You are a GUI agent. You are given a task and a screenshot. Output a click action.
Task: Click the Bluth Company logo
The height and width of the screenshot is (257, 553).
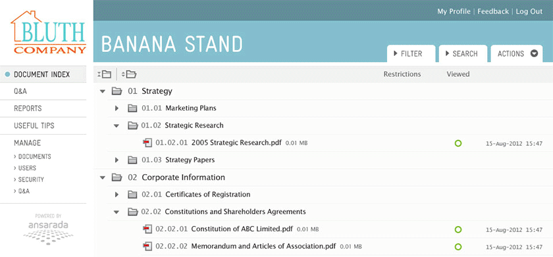point(48,32)
